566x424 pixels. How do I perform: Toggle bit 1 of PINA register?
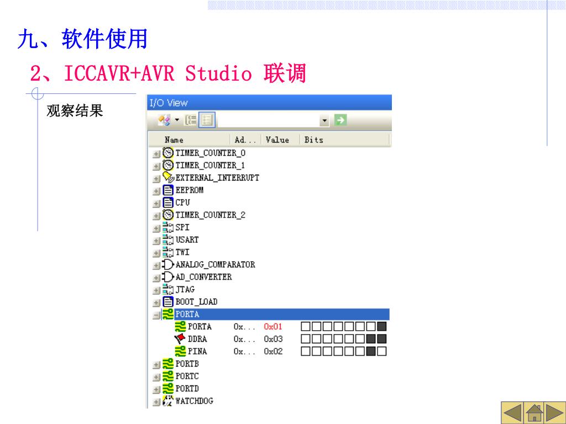tap(371, 351)
